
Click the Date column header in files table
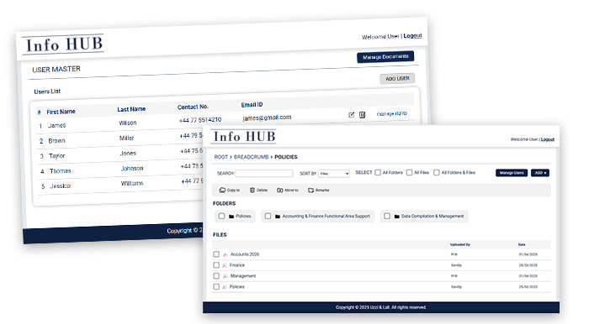point(522,244)
